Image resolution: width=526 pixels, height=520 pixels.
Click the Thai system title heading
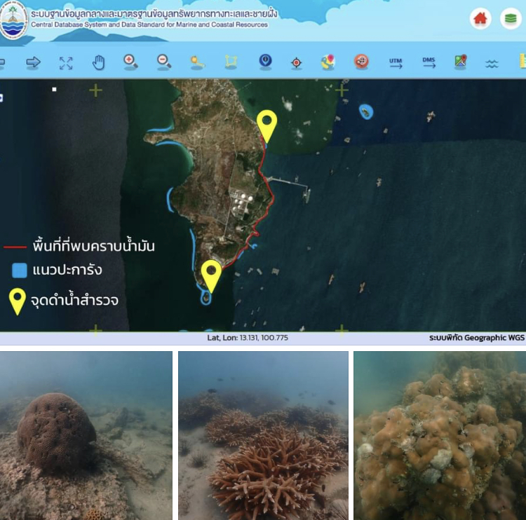pos(154,14)
